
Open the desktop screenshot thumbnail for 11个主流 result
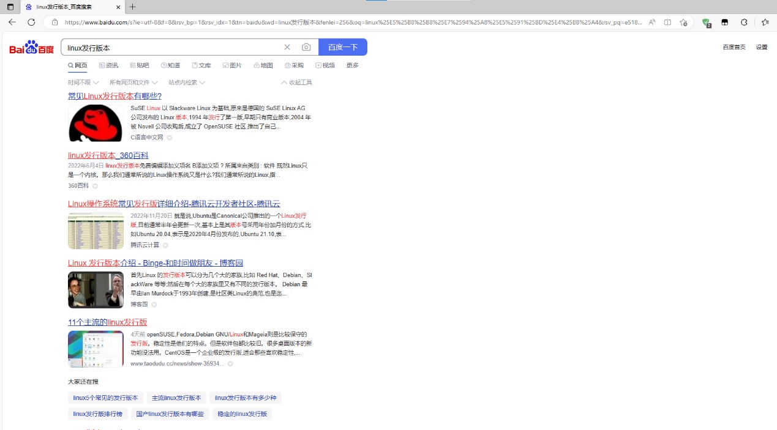tap(96, 349)
